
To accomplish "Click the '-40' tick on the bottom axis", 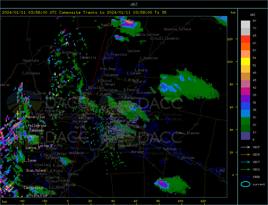I will click(x=22, y=201).
